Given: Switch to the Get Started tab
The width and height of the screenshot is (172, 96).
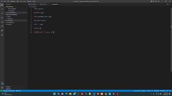Looking at the screenshot, I should tap(33, 4).
